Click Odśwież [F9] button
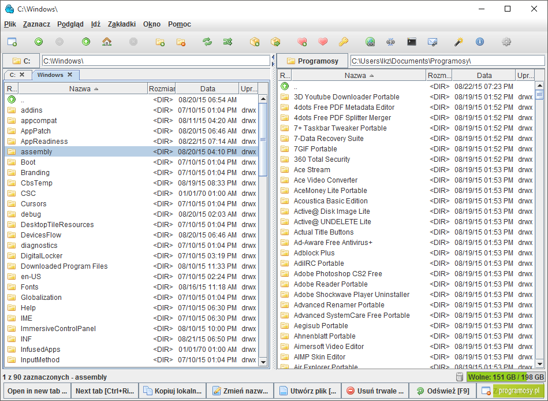Viewport: 548px width, 401px height. point(443,391)
